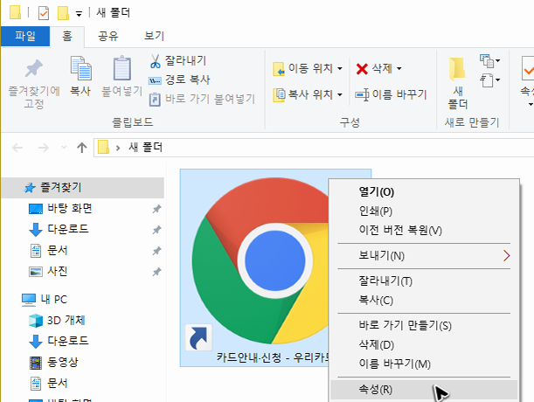Click 경로 복사 (Copy path) in the ribbon

pos(179,80)
